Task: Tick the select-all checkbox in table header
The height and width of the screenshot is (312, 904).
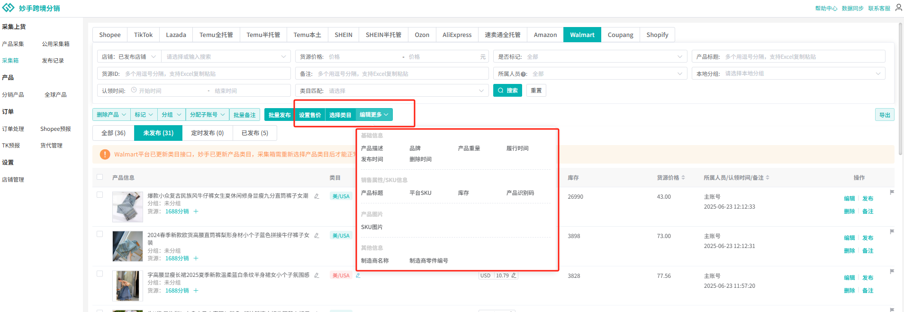Action: point(99,177)
